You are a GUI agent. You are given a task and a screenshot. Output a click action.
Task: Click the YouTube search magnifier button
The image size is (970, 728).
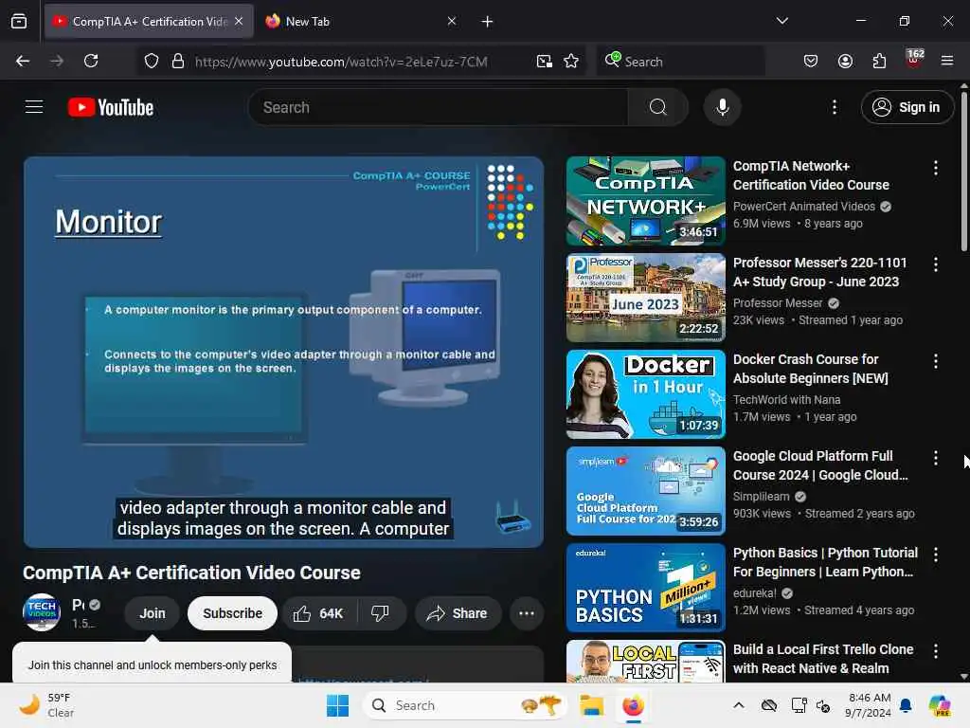tap(658, 107)
